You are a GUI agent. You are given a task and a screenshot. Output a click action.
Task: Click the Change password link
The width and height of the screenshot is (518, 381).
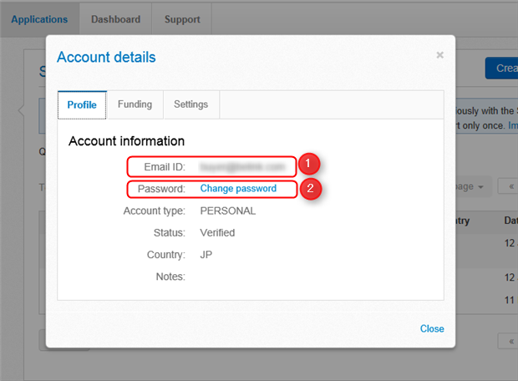coord(238,188)
